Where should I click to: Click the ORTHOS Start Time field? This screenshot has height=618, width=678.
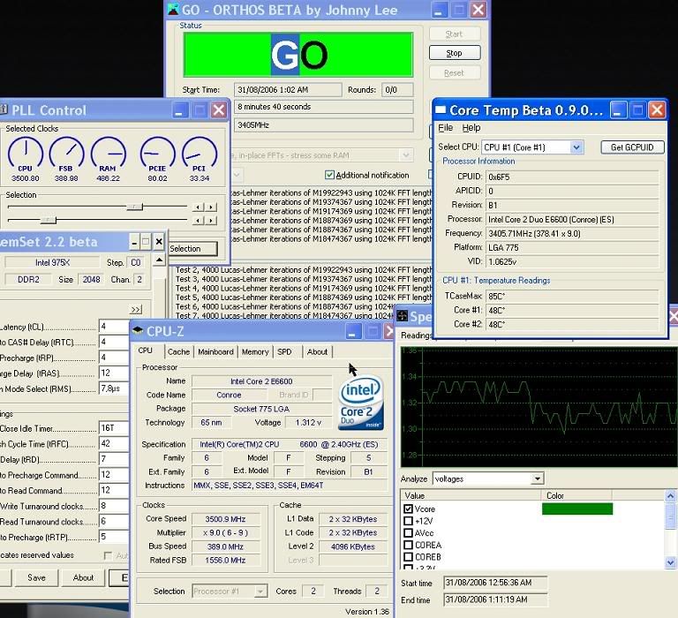288,89
